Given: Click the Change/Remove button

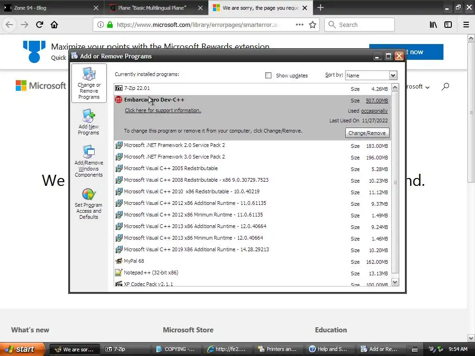Looking at the screenshot, I should pyautogui.click(x=367, y=133).
